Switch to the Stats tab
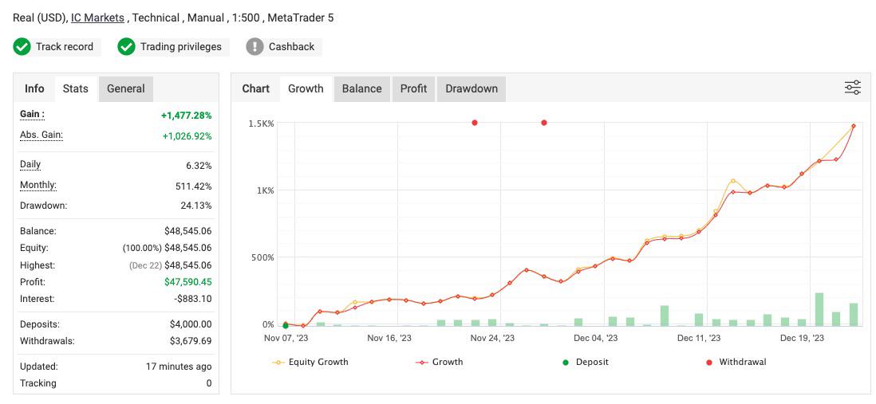This screenshot has width=876, height=404. (76, 88)
